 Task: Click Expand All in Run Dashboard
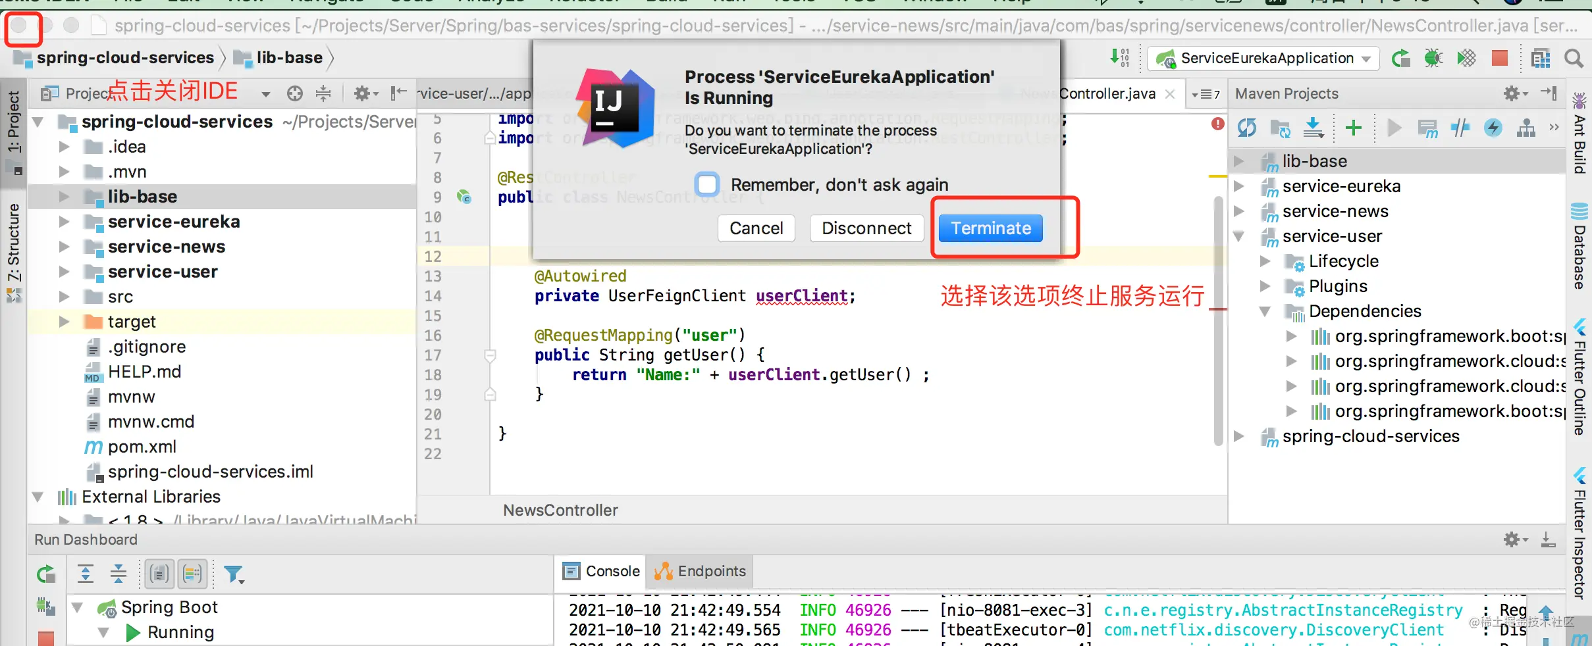point(86,574)
